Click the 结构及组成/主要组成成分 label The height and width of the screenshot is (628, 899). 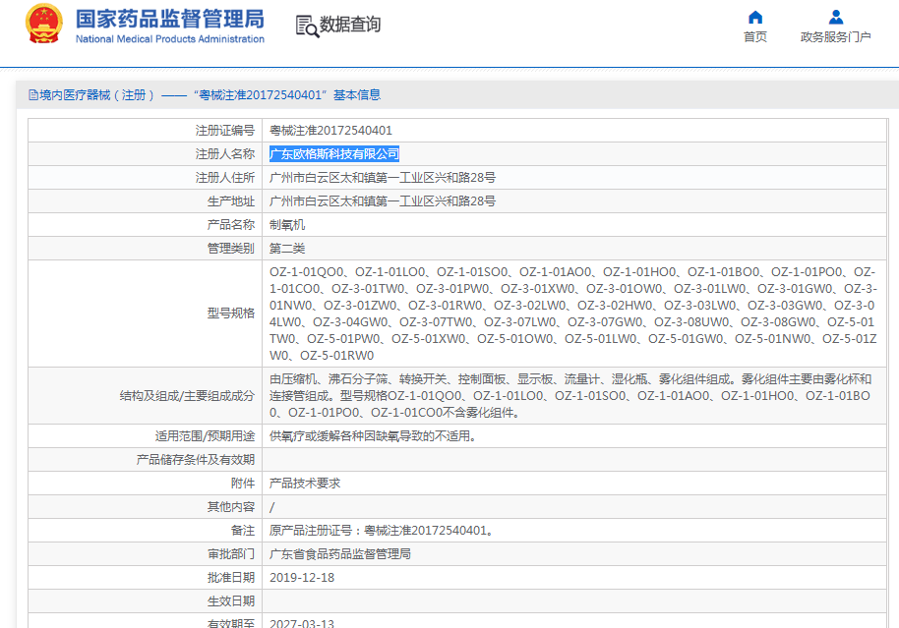click(187, 396)
